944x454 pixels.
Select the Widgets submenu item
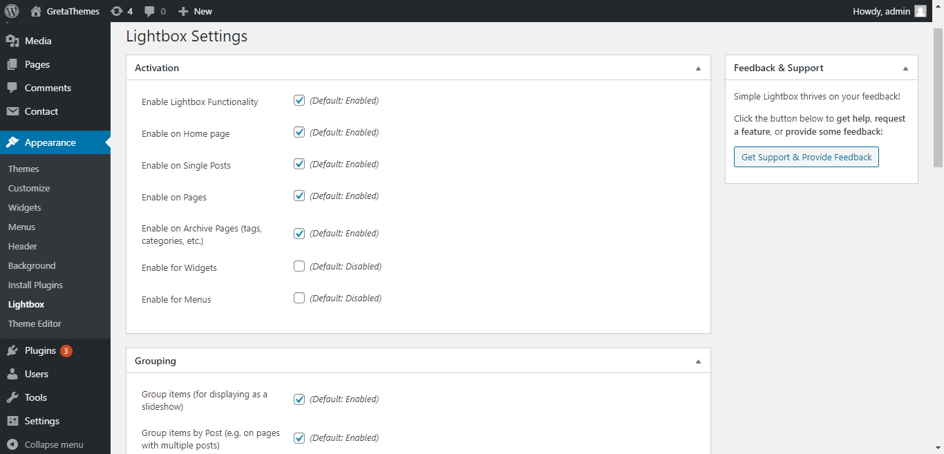tap(25, 207)
